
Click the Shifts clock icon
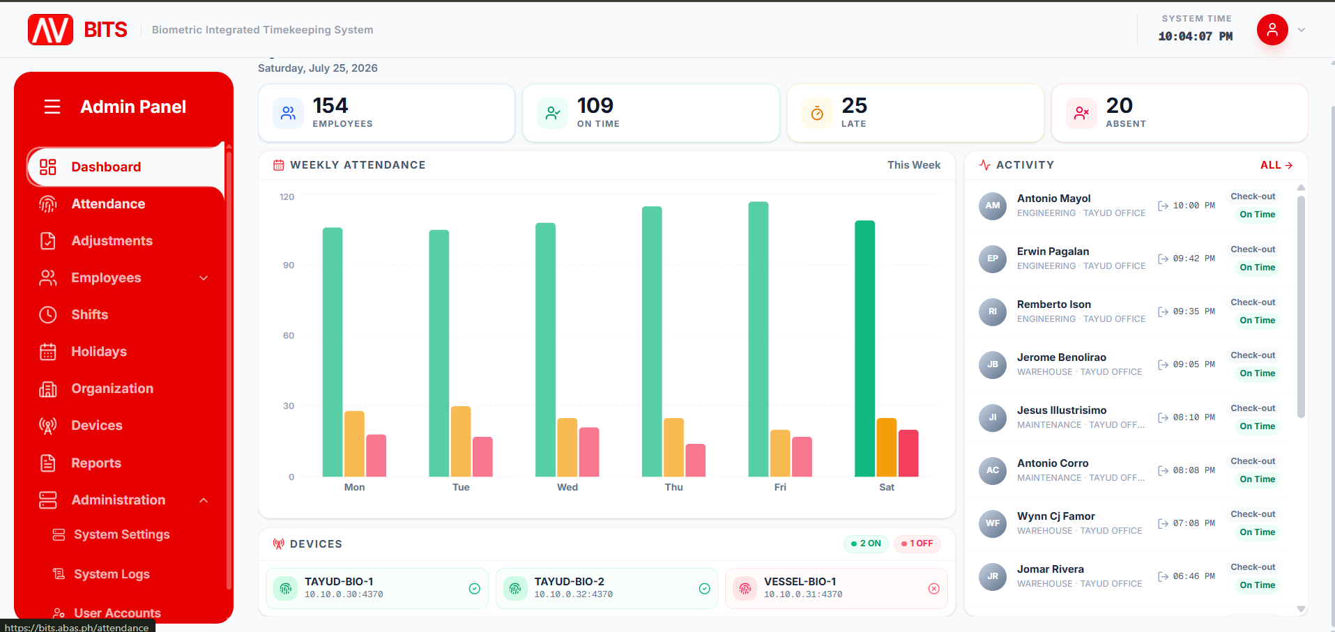click(47, 314)
